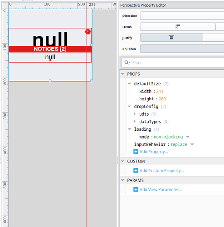
Task: Click the red error badge on component
Action: 88,32
